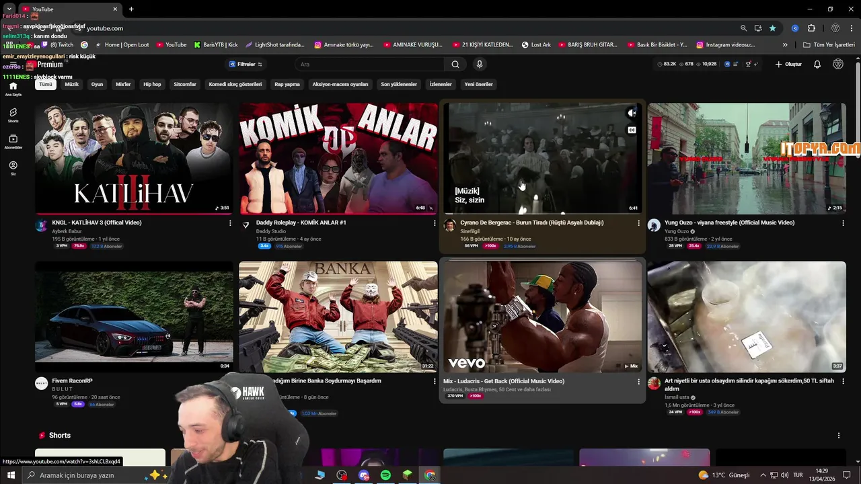Viewport: 861px width, 484px height.
Task: Open more options for Cyrano De Bergerac video
Action: point(639,223)
